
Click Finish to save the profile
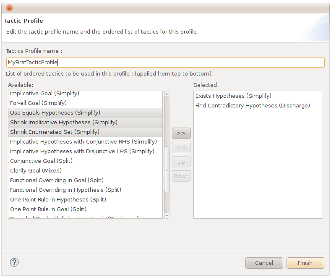[305, 263]
